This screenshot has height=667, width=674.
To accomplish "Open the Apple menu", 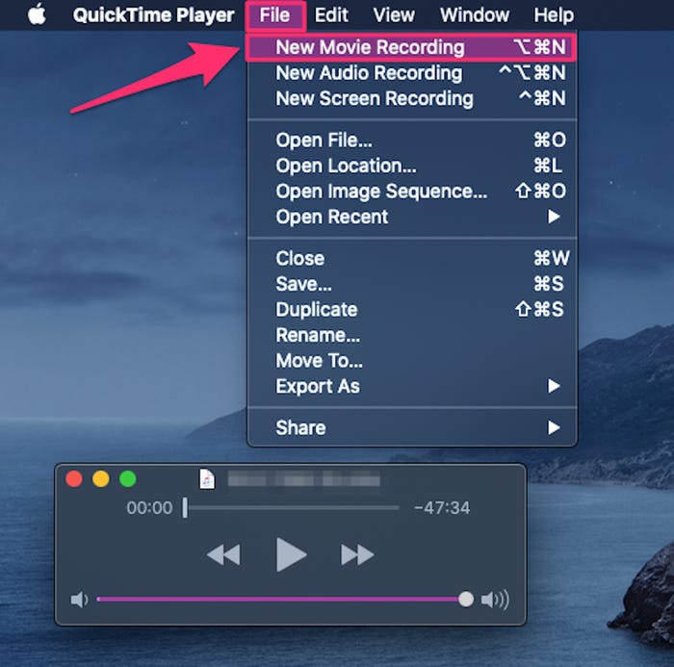I will tap(37, 14).
